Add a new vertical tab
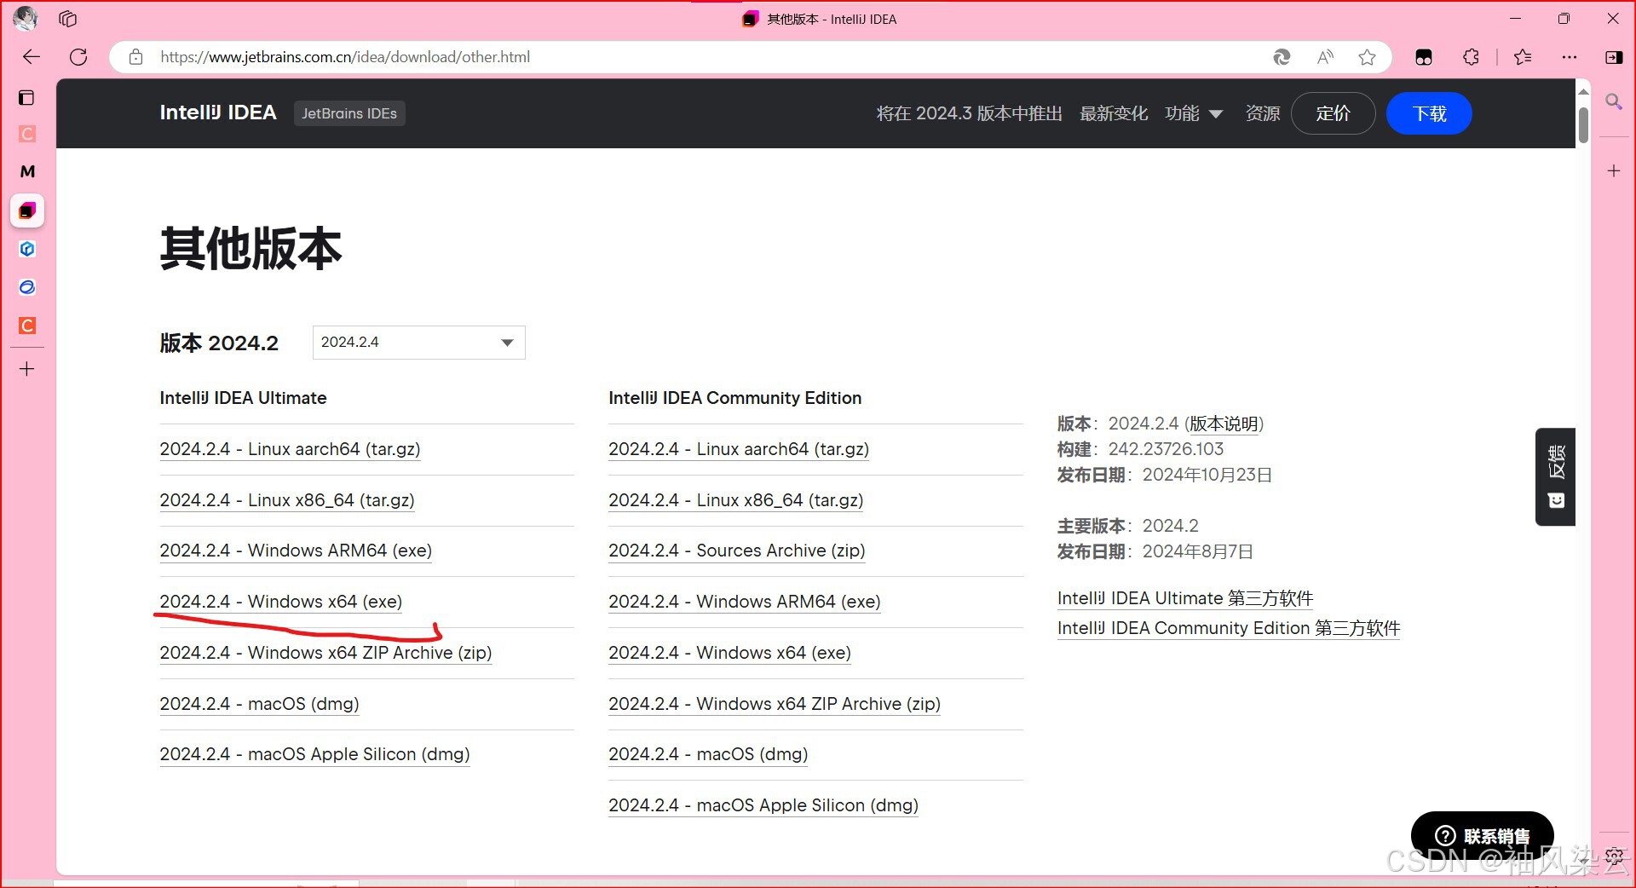 click(27, 369)
